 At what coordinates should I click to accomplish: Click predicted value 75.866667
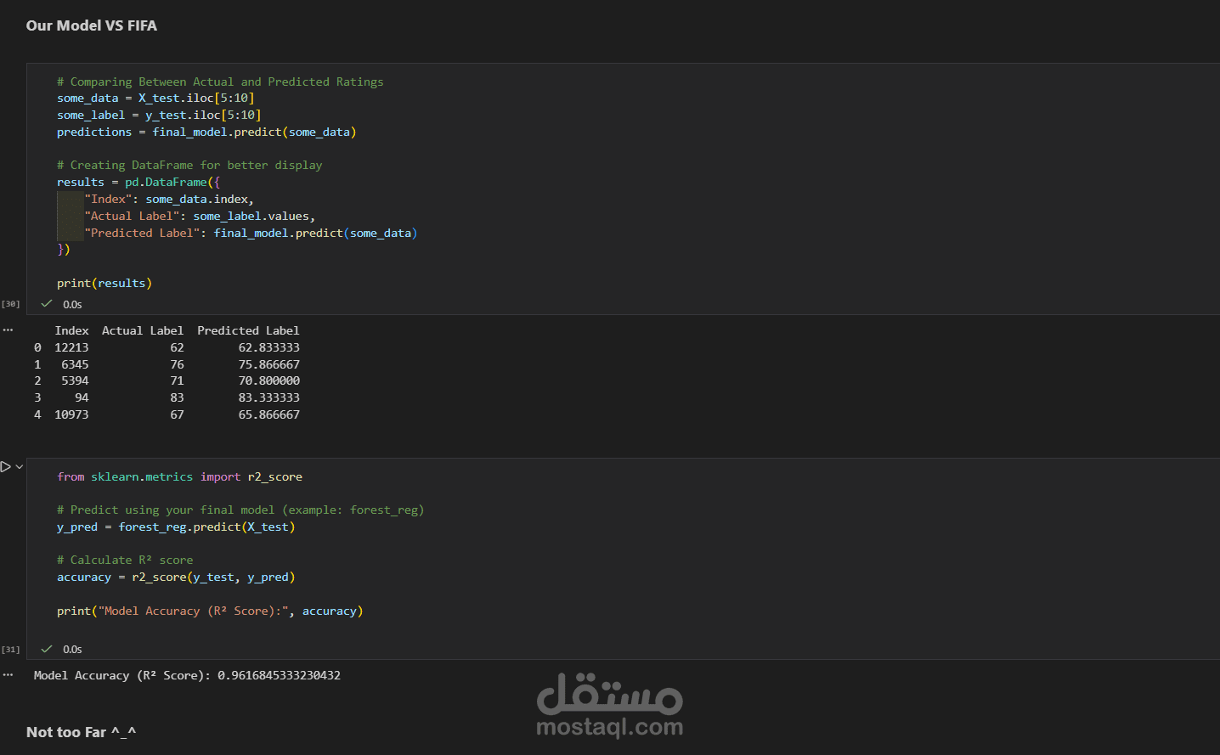coord(268,364)
